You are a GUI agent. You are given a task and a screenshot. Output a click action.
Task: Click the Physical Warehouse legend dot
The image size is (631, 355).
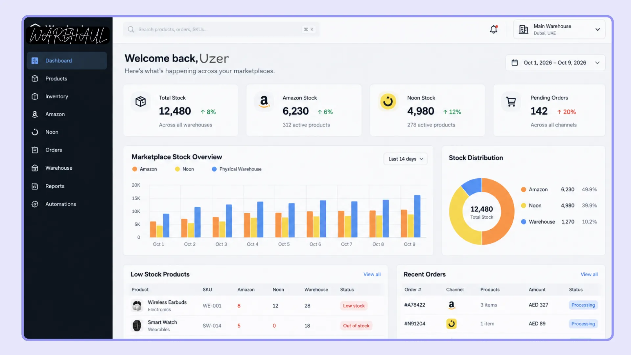(x=214, y=169)
